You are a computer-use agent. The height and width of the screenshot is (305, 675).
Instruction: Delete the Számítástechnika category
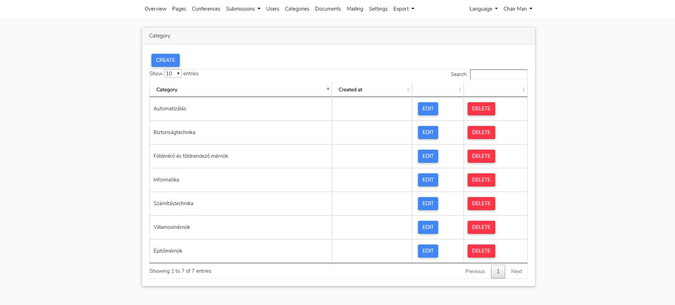click(481, 203)
